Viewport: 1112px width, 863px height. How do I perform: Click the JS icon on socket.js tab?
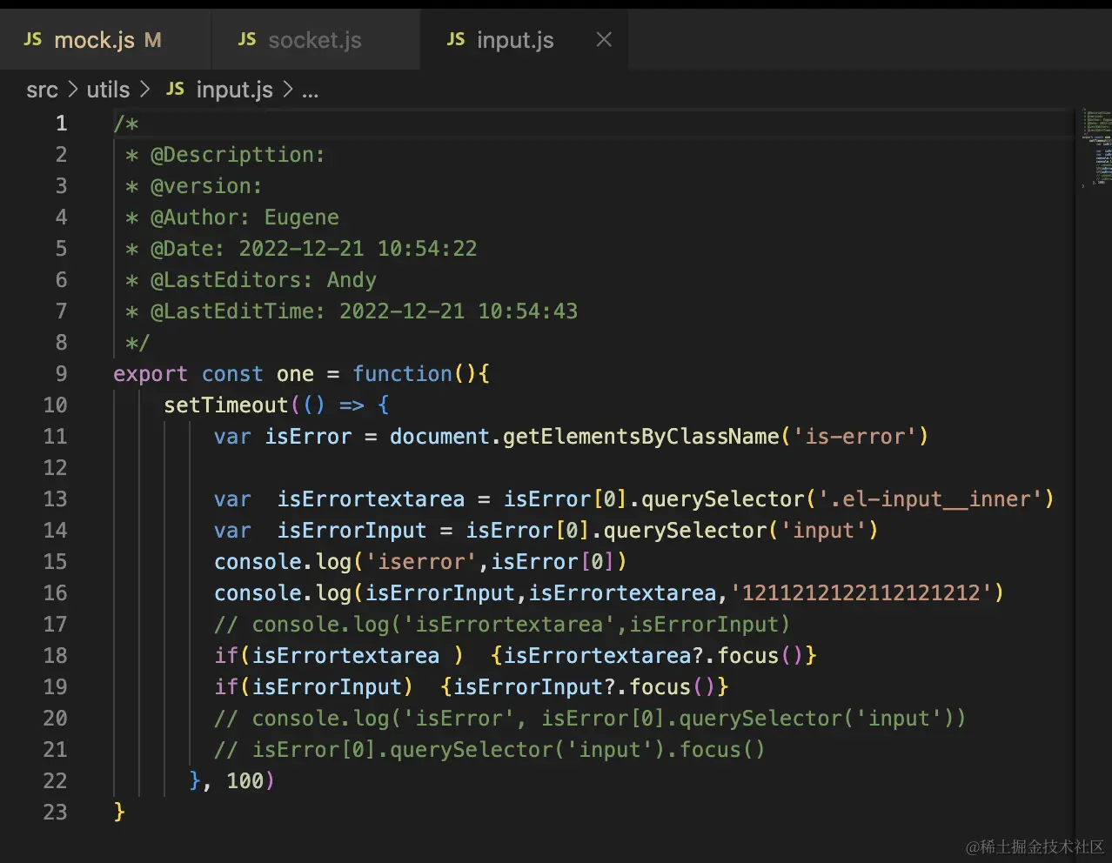(247, 40)
